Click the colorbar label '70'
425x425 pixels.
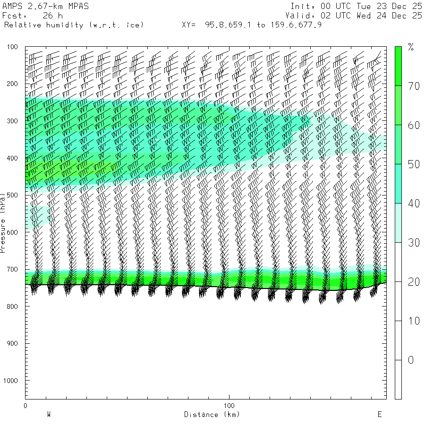coord(414,86)
